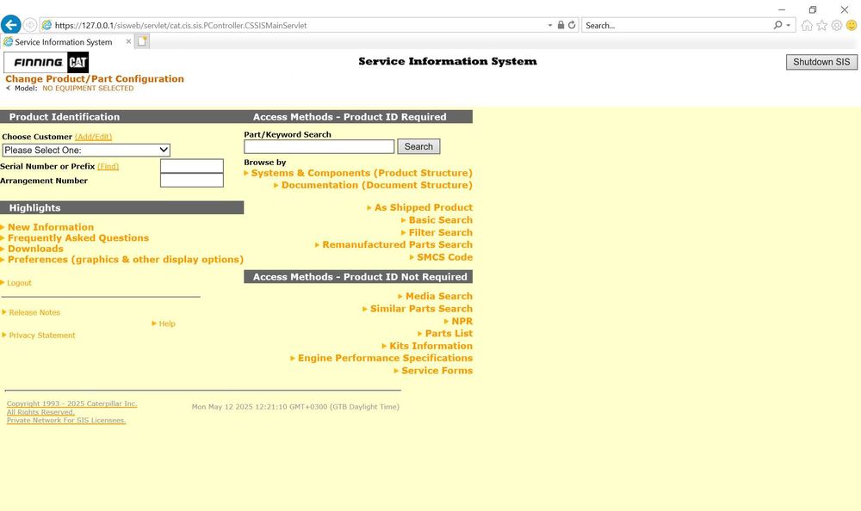Click the Shutdown SIS button
Image resolution: width=861 pixels, height=511 pixels.
821,62
